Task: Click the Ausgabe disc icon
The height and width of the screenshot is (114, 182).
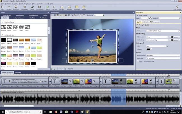Action: pyautogui.click(x=62, y=7)
